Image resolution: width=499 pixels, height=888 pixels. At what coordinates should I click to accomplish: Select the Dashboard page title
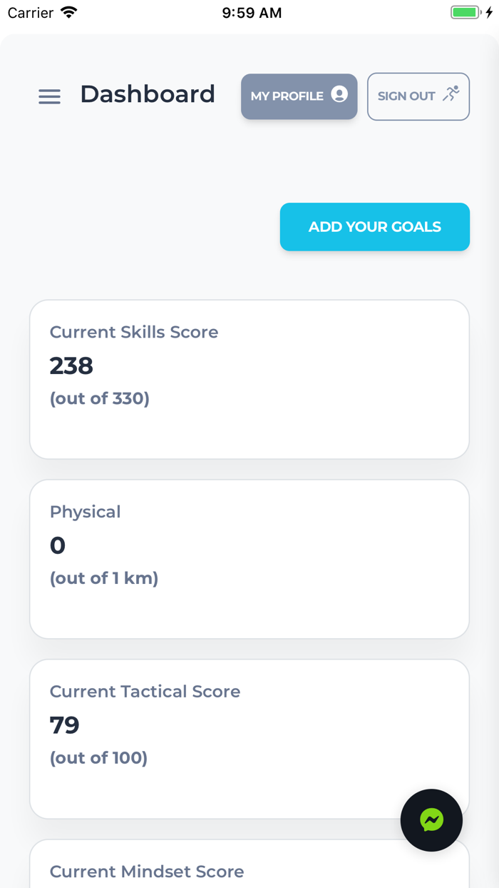(x=148, y=94)
